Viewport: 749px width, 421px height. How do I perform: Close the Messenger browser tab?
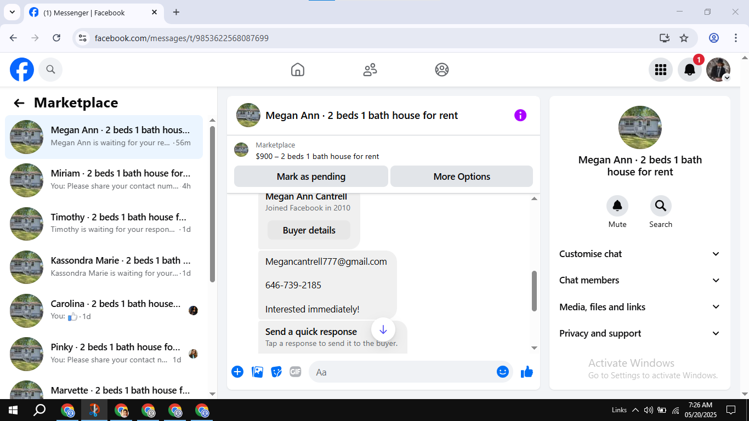[x=155, y=12]
